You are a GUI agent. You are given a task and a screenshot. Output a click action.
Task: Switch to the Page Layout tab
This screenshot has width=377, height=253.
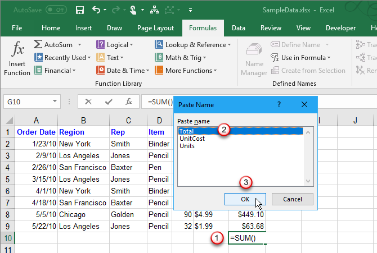[155, 28]
